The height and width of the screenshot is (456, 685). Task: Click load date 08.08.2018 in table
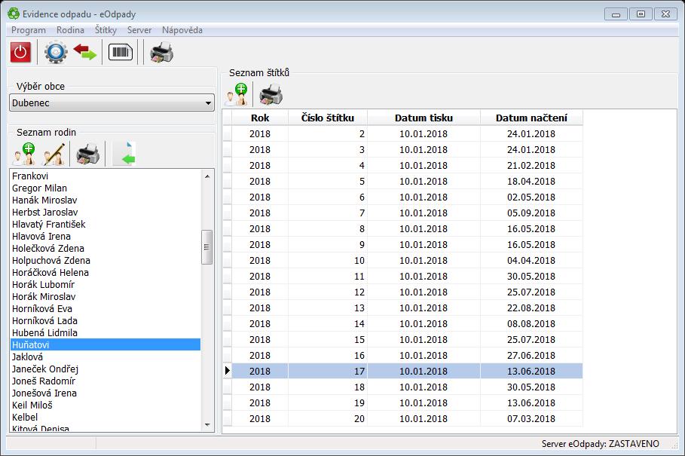point(532,323)
